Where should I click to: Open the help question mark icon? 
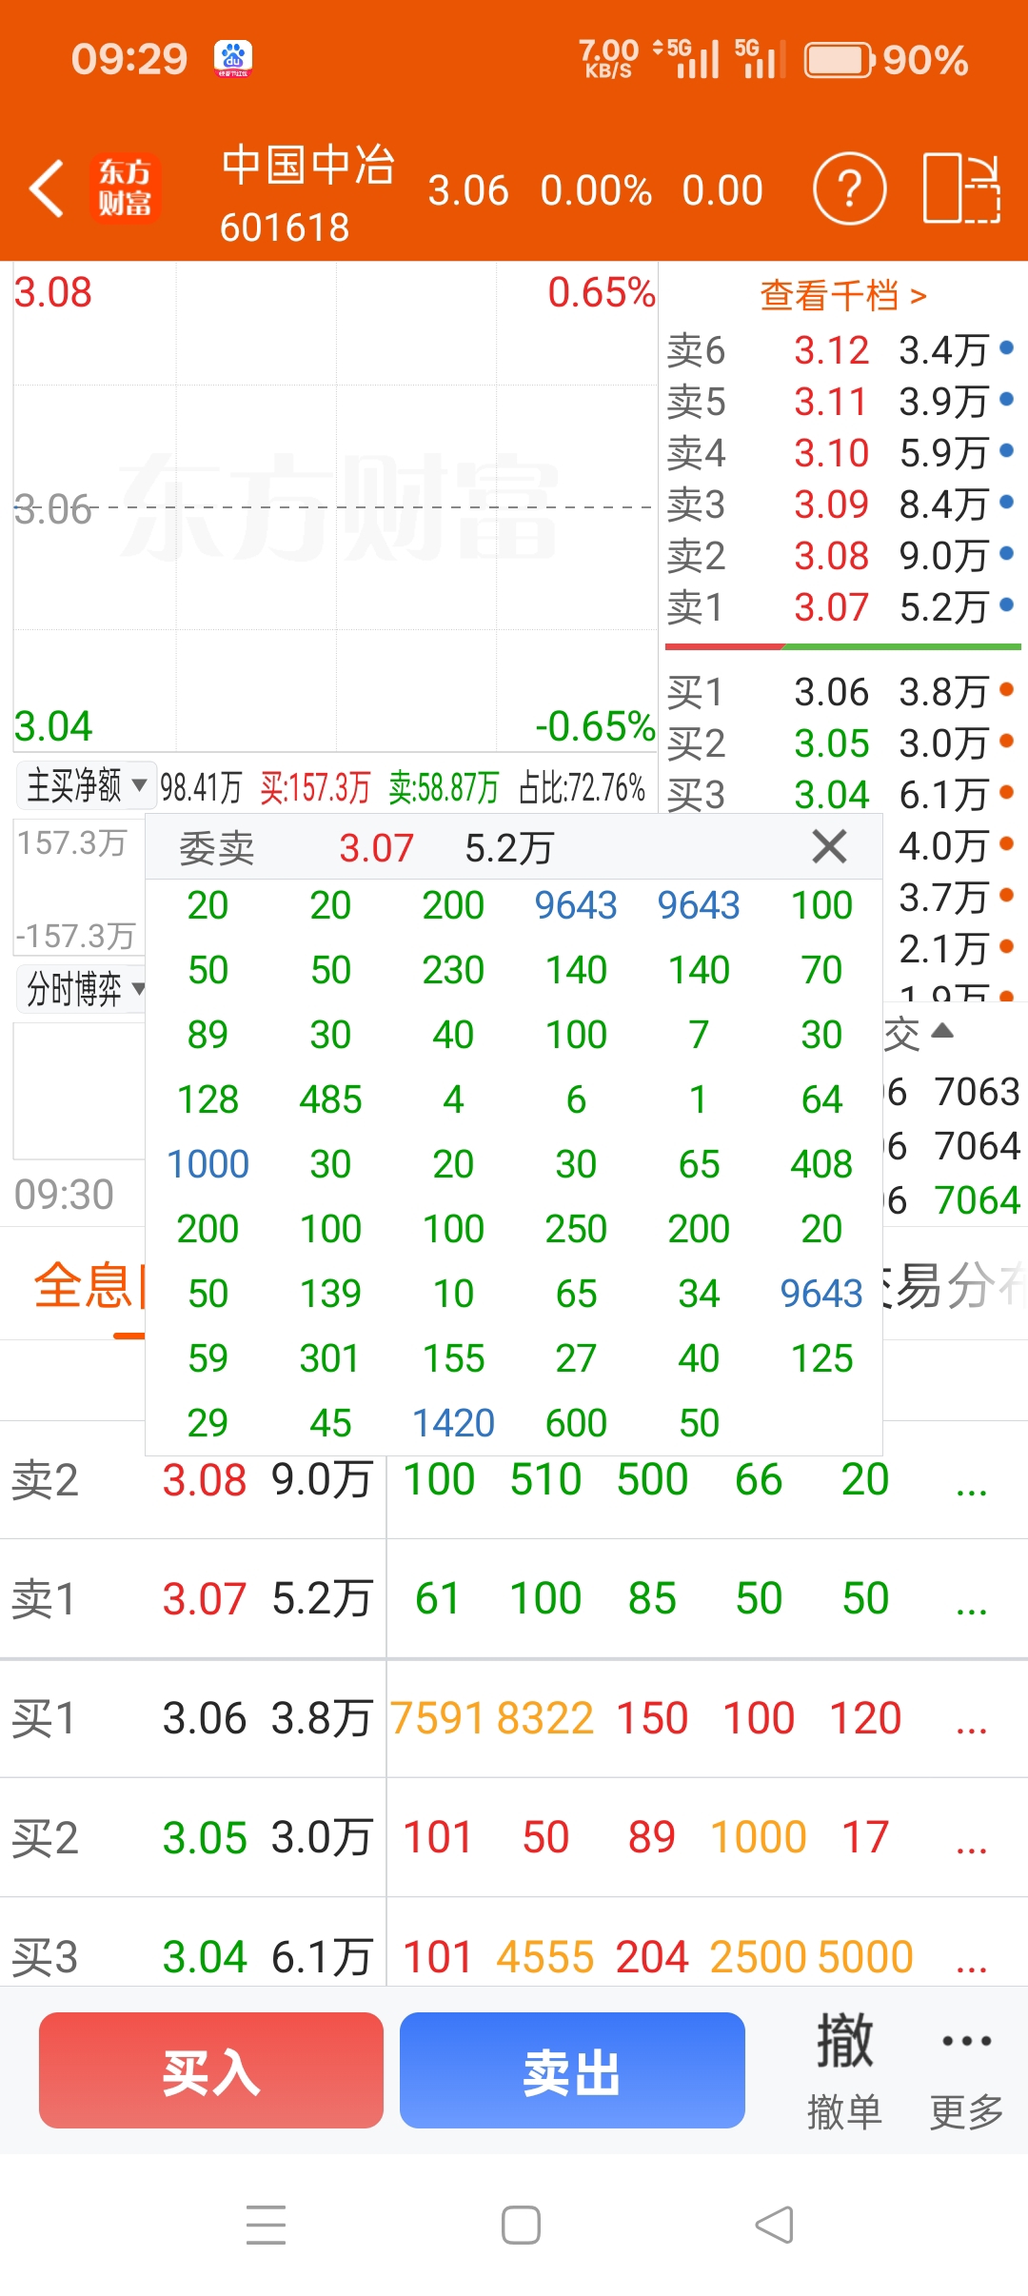tap(849, 188)
